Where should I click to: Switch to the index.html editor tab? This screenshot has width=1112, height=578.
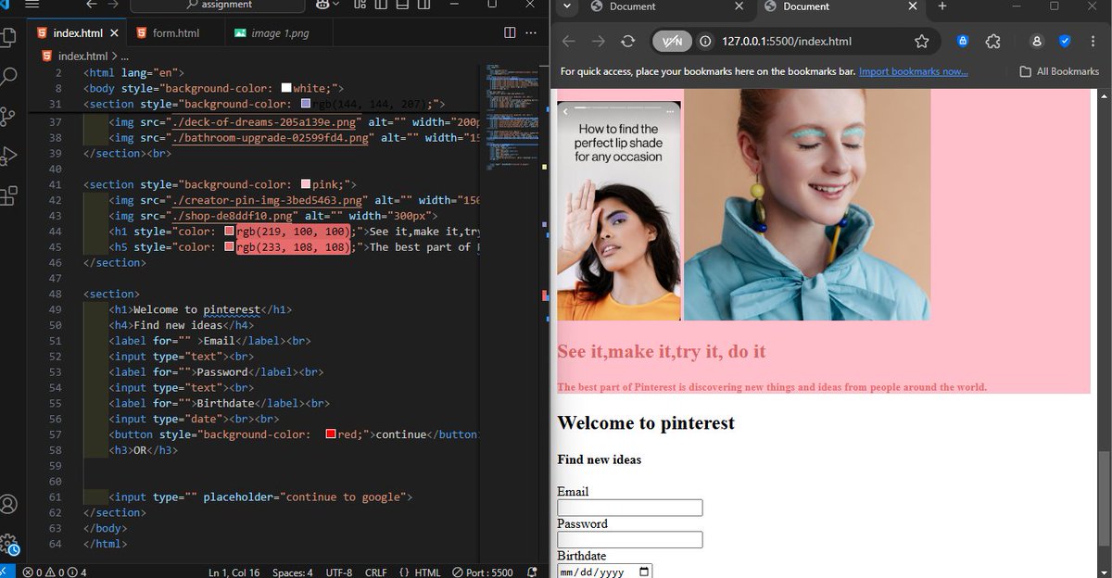(78, 32)
